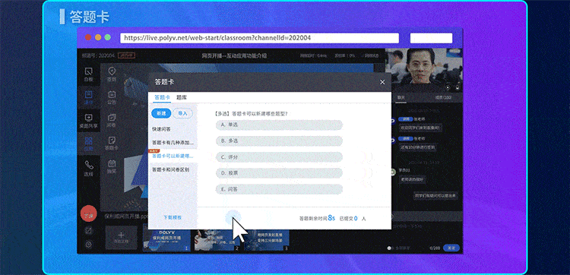Click the browser URL address bar
Viewport: 570px width, 275px height.
point(259,38)
